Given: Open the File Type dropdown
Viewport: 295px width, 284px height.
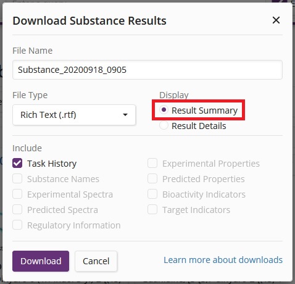Looking at the screenshot, I should pyautogui.click(x=74, y=115).
